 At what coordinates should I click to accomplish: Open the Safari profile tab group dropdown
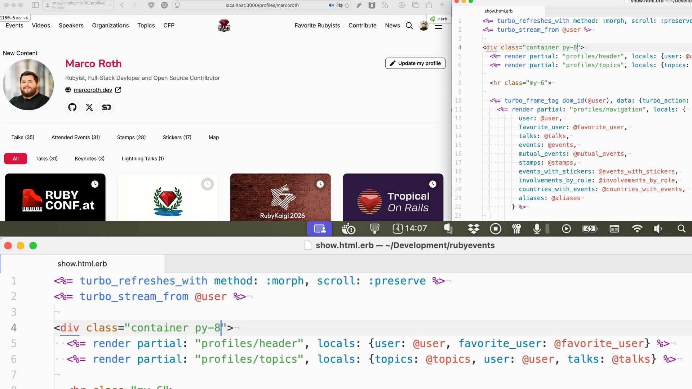78,5
